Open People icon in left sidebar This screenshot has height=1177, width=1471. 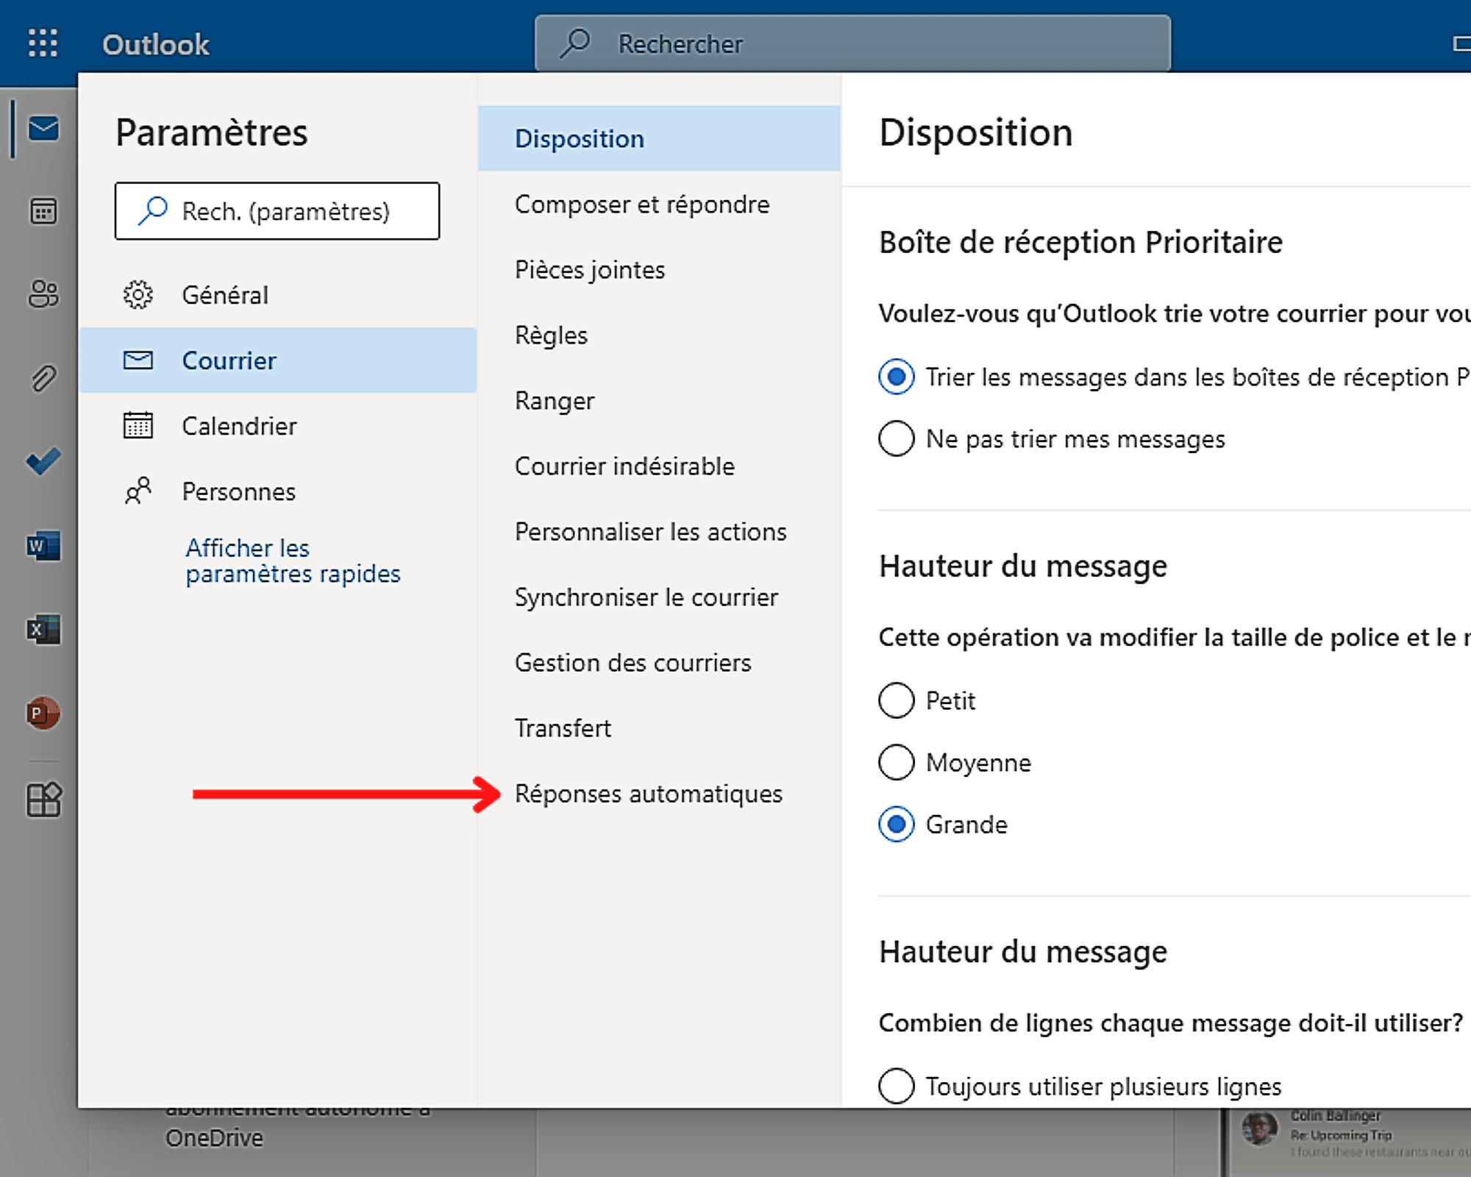[x=43, y=294]
